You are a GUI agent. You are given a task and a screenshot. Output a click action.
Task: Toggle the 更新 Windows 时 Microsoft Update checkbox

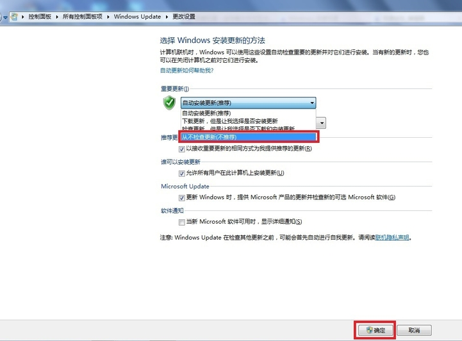click(183, 197)
